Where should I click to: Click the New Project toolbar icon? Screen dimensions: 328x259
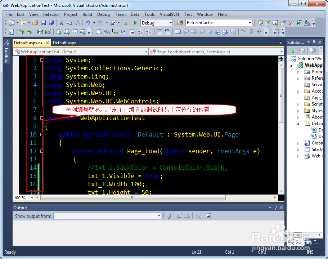tap(12, 23)
